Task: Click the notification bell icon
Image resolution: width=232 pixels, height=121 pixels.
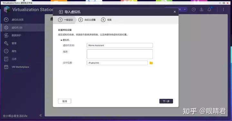Action: (x=209, y=9)
